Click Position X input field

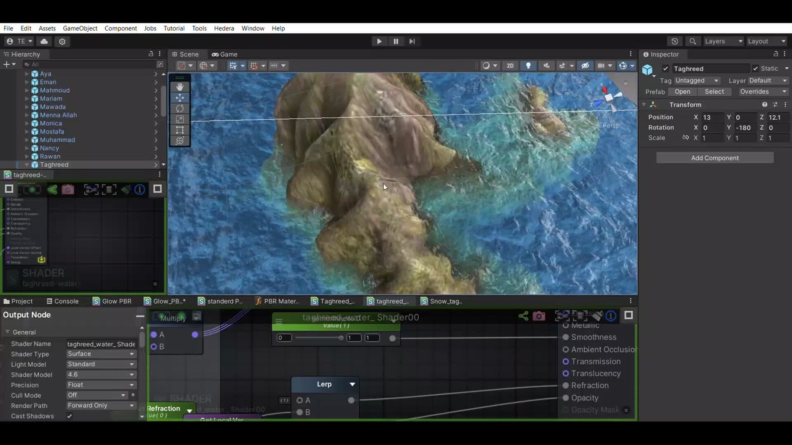(712, 117)
